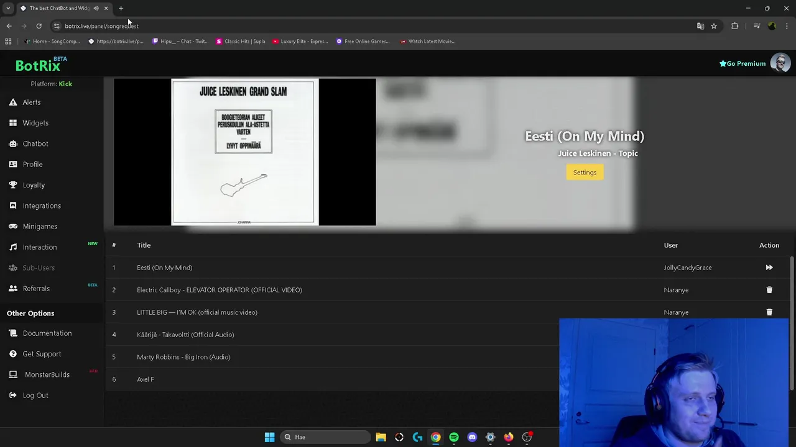The image size is (796, 447).
Task: Select the Kick platform label
Action: point(65,84)
